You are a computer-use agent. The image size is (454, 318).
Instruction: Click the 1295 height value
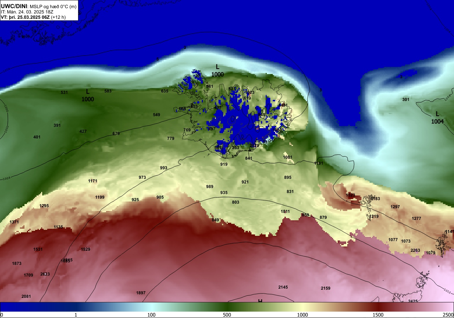click(44, 206)
